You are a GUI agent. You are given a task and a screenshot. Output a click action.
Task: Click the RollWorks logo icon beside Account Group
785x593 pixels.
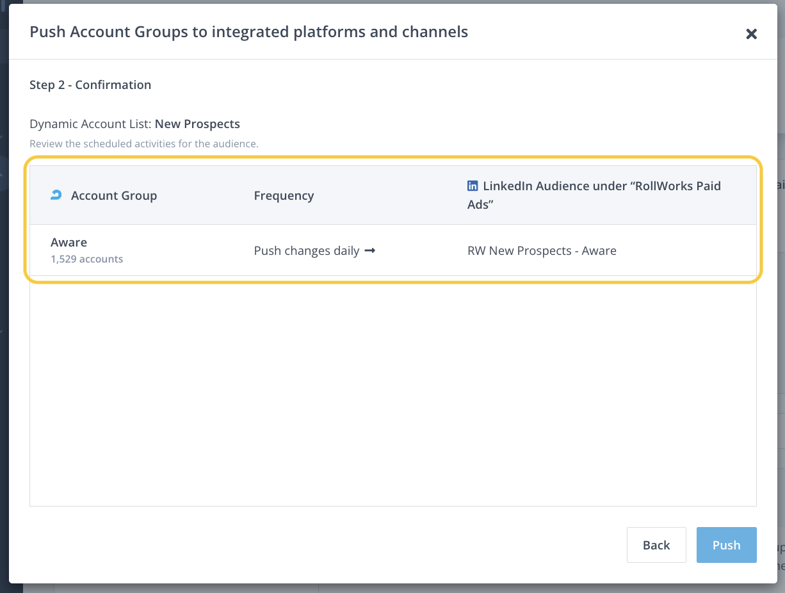(56, 195)
